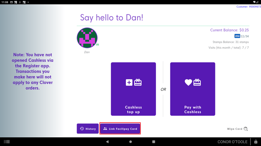Viewport: 261px width, 146px height.
Task: Click the Stamps Balance text
Action: pos(231,42)
